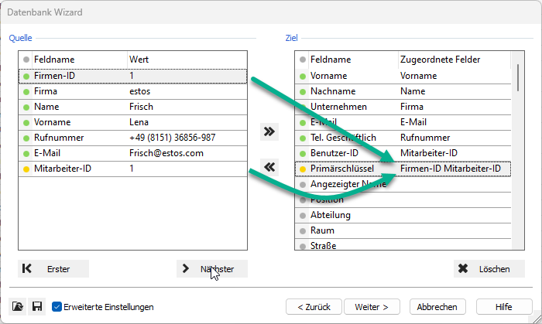Viewport: 542px width, 324px height.
Task: Open Hilfe for the wizard
Action: [x=503, y=307]
